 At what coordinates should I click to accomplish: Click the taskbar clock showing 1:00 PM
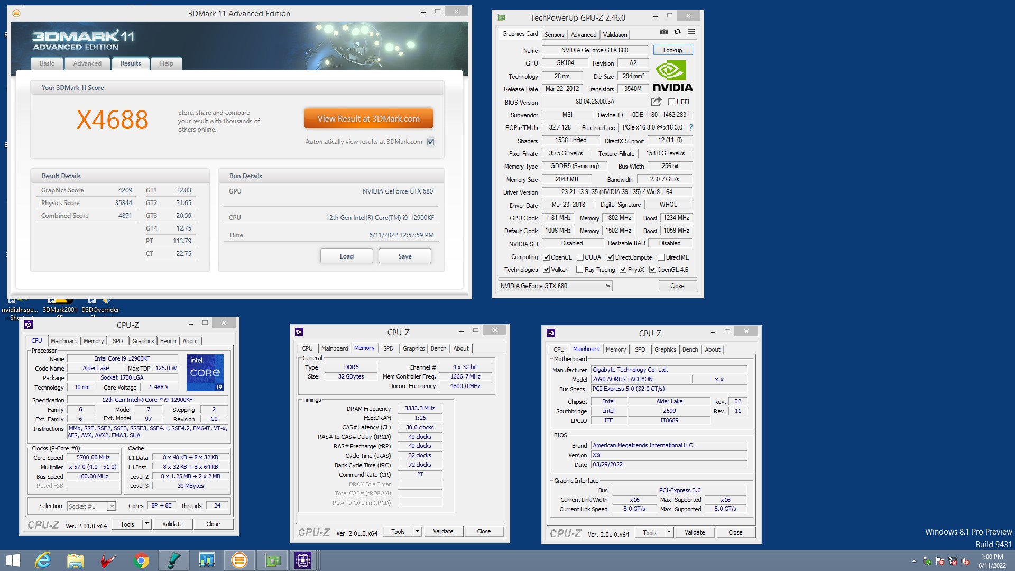click(x=992, y=561)
